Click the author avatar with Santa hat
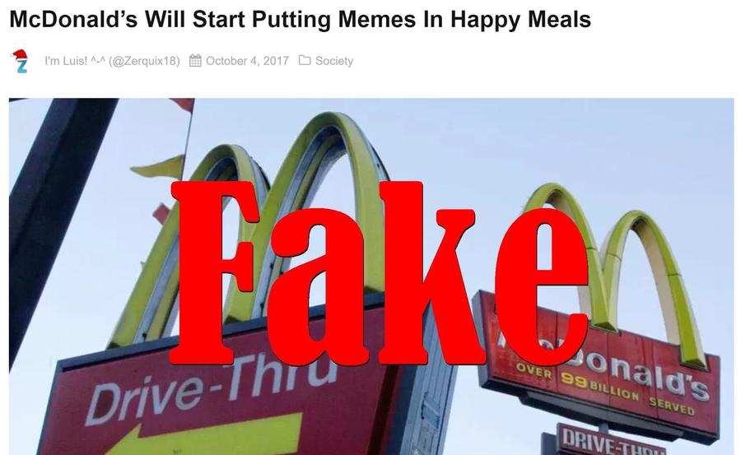 click(20, 61)
